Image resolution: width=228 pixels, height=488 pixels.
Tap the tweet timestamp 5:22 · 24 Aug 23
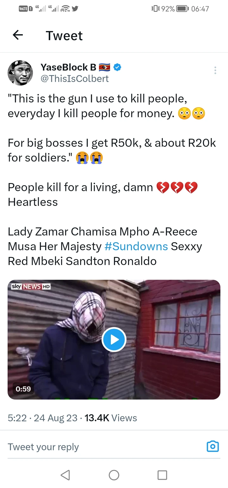[x=42, y=418]
